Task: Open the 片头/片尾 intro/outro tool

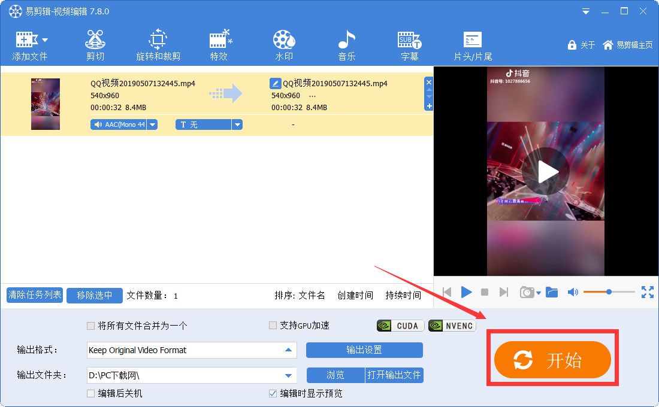Action: pyautogui.click(x=473, y=45)
